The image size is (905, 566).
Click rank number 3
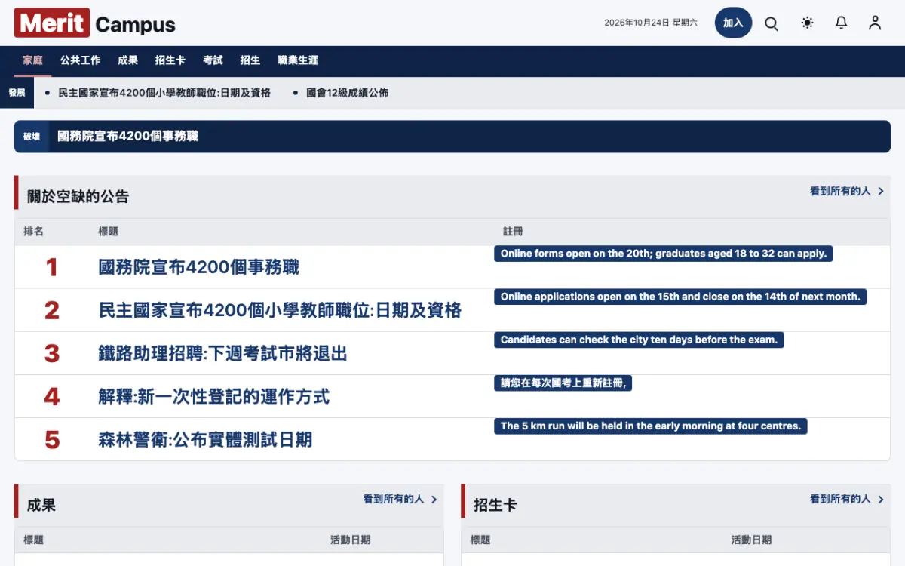click(x=52, y=353)
